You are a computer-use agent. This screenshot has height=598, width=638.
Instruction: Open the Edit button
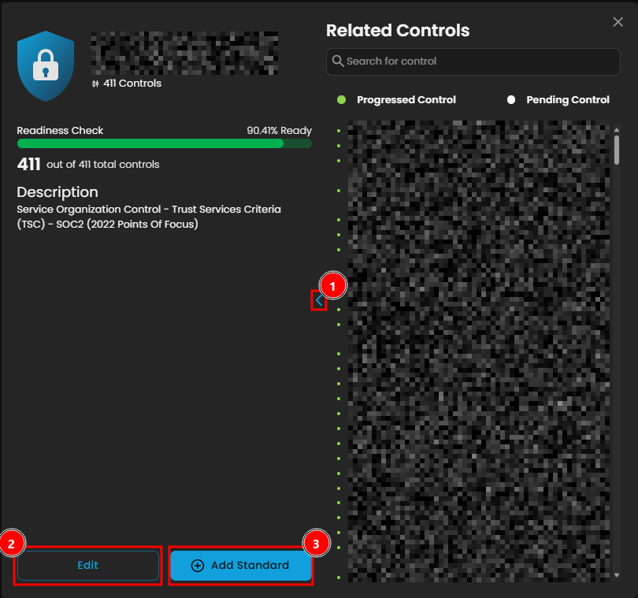pos(87,566)
